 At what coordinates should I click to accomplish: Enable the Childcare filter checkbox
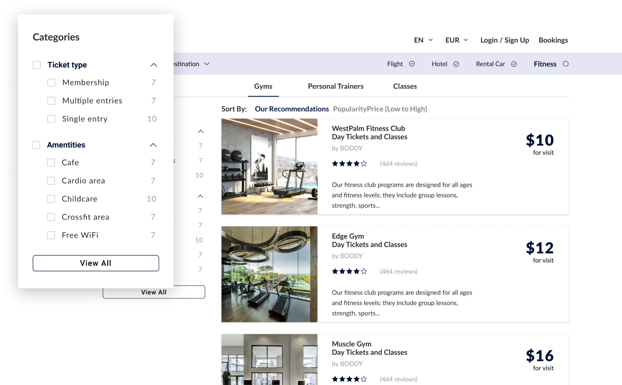pyautogui.click(x=51, y=199)
